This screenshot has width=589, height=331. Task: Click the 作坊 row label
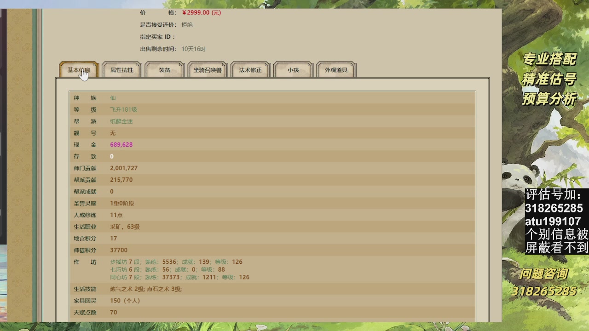[x=85, y=262]
